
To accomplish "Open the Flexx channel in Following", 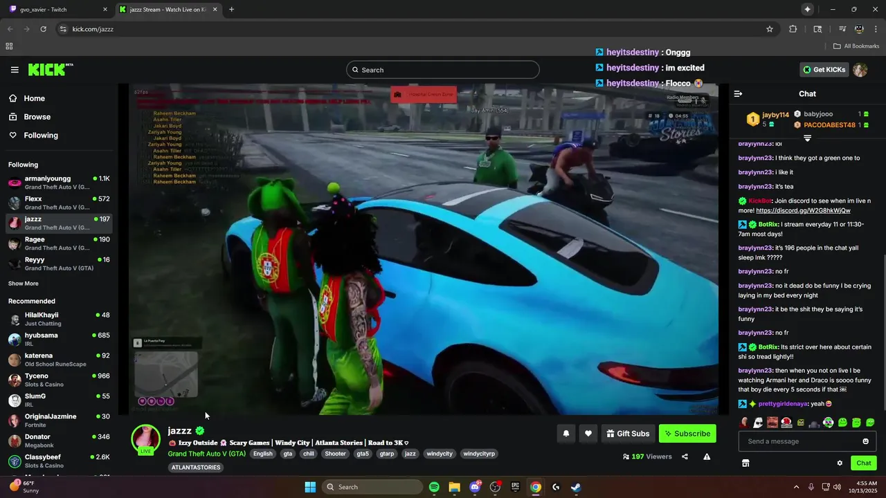I will point(59,203).
